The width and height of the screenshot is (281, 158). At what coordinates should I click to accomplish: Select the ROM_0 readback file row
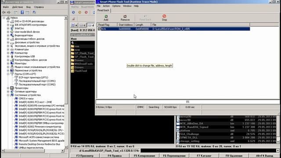173,29
